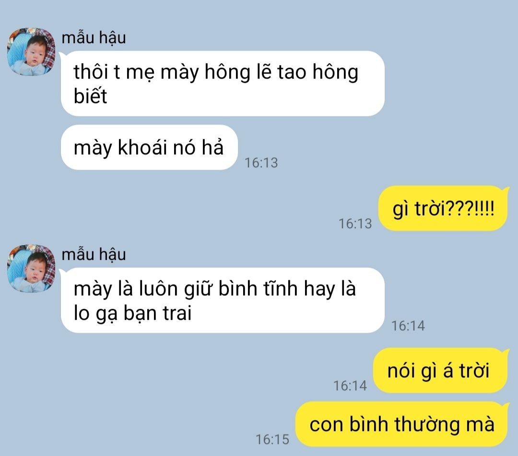Select the 'mày khoái nó hả' bubble

[x=149, y=147]
